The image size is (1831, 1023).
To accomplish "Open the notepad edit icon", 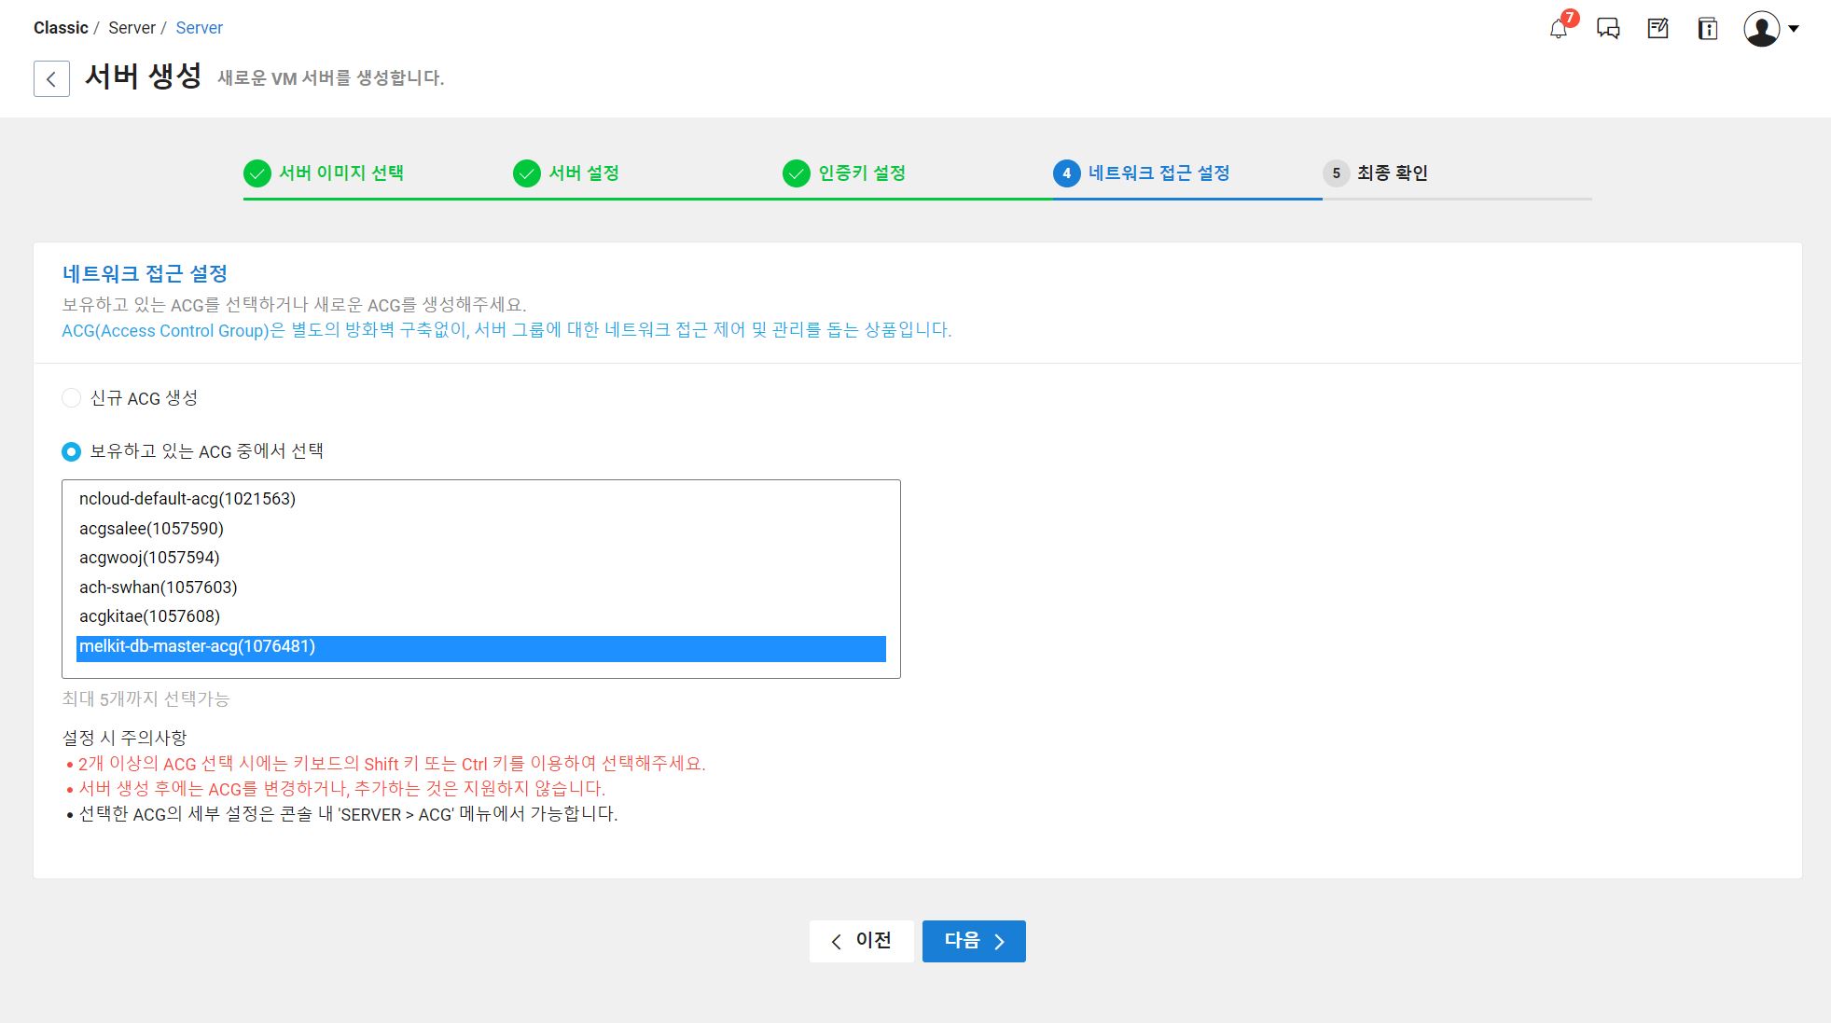I will pos(1658,29).
